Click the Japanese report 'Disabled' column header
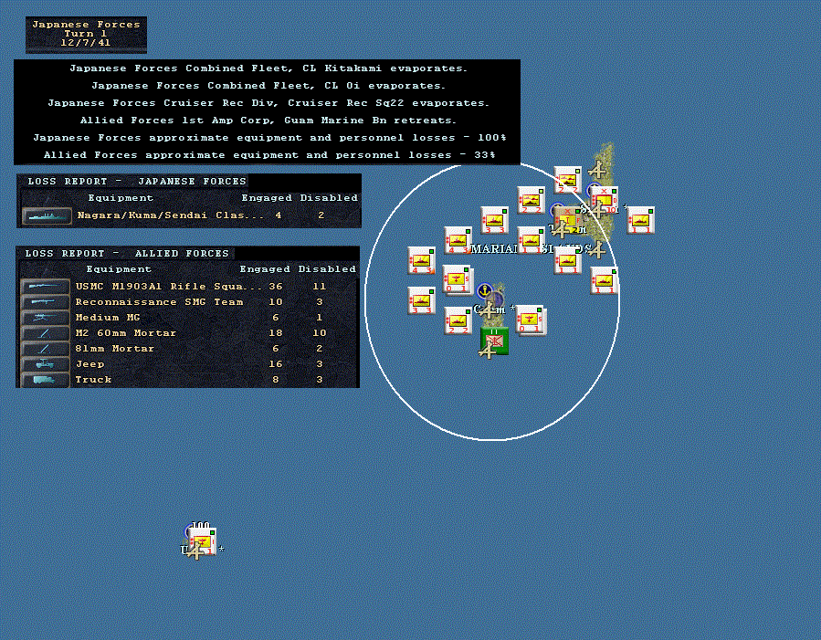Viewport: 821px width, 640px height. (329, 198)
